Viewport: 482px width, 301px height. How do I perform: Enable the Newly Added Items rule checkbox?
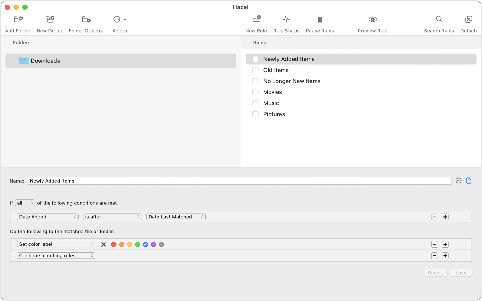click(x=255, y=59)
